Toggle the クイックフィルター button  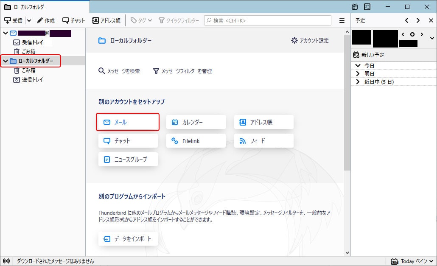[x=179, y=20]
